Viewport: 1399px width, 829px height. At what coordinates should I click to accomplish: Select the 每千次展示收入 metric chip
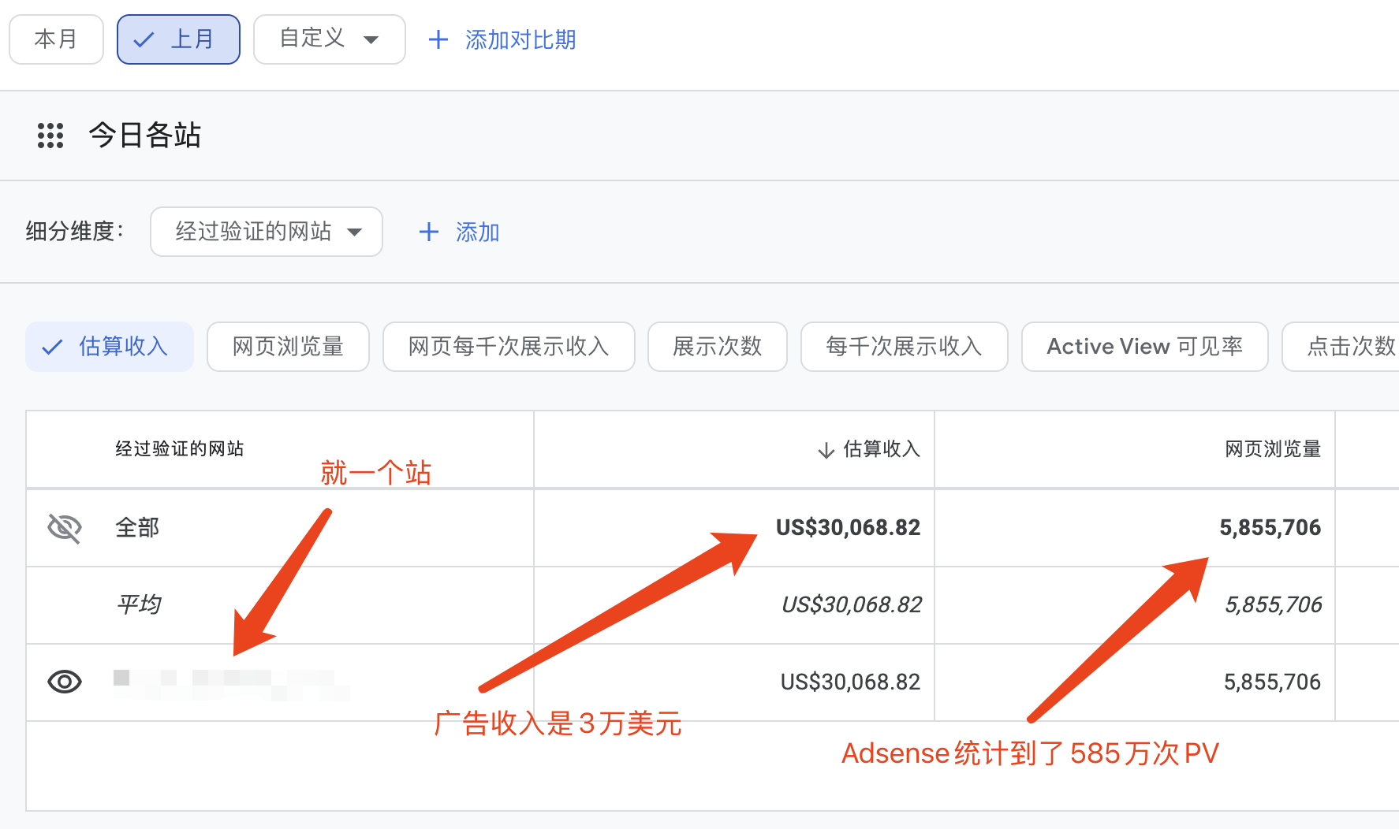tap(905, 347)
